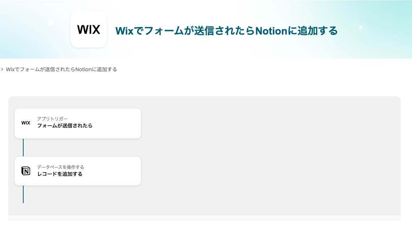This screenshot has height=226, width=412.
Task: Click the page title Wixでフォームが送信されたらNotionに追加する
Action: pos(227,31)
